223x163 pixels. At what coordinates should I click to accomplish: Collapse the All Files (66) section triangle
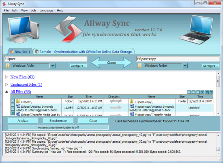coord(6,92)
